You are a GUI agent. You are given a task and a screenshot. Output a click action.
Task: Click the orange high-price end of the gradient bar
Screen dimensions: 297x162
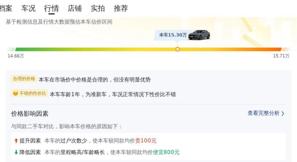[269, 50]
